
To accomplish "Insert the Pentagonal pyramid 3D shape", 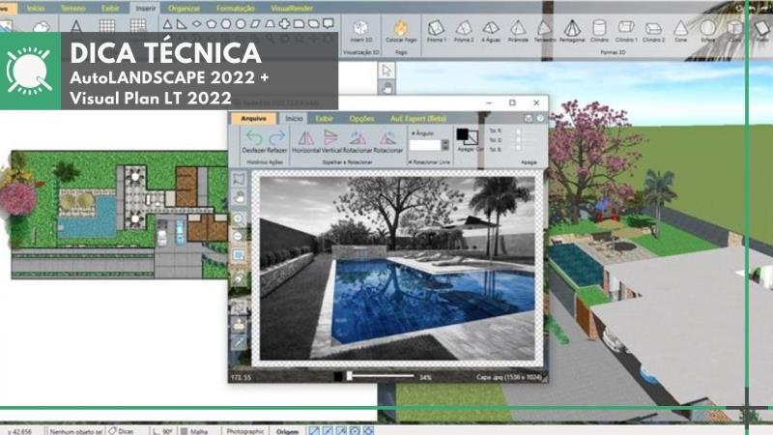I will click(x=572, y=28).
